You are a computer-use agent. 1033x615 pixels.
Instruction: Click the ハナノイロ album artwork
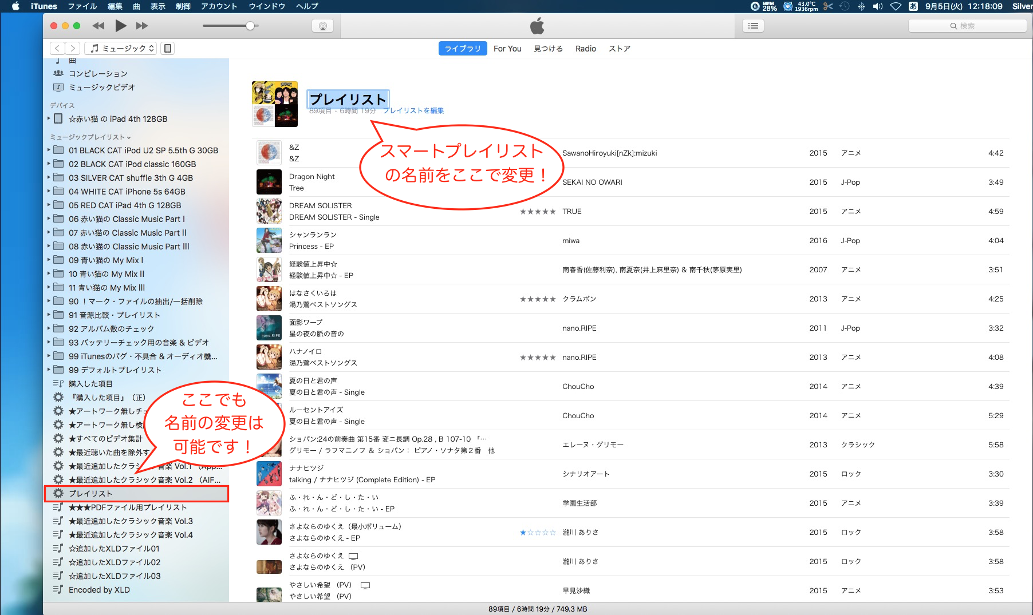tap(269, 357)
